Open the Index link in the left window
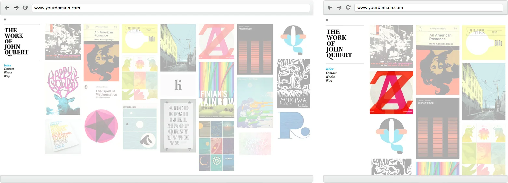 [x=7, y=66]
